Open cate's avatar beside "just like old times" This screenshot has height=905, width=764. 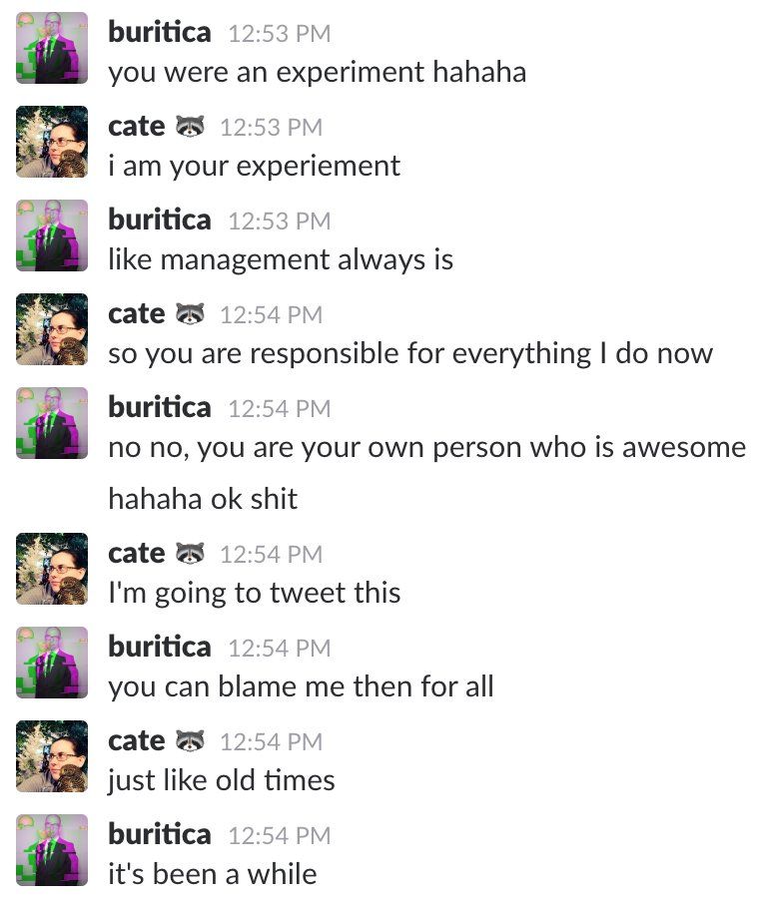coord(52,756)
